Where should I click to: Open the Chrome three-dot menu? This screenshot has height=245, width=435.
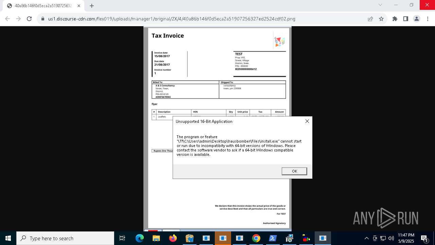pyautogui.click(x=428, y=19)
